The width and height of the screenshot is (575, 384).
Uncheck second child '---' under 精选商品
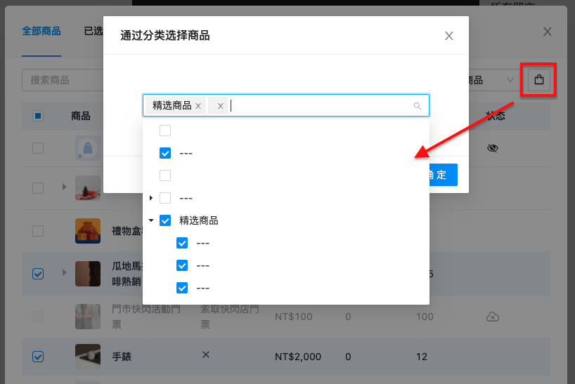[x=182, y=265]
